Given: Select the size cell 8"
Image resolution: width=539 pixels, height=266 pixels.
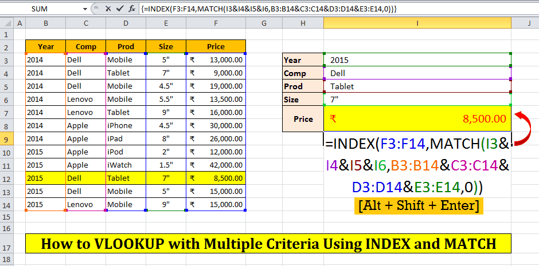Looking at the screenshot, I should tap(166, 139).
